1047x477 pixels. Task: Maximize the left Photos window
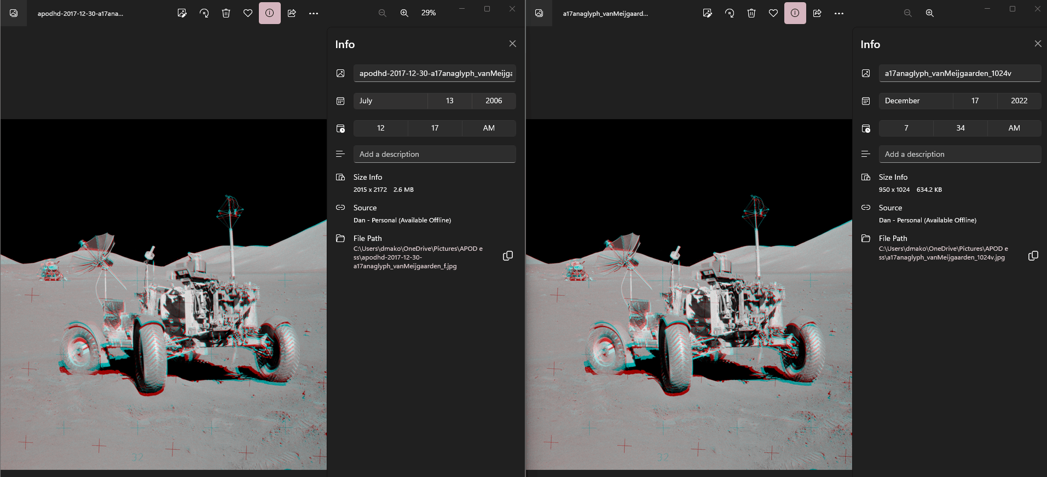click(x=487, y=9)
